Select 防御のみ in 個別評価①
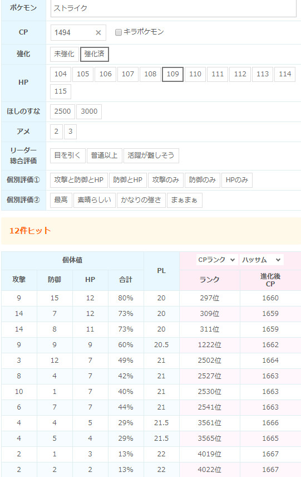The width and height of the screenshot is (301, 477). [x=203, y=180]
